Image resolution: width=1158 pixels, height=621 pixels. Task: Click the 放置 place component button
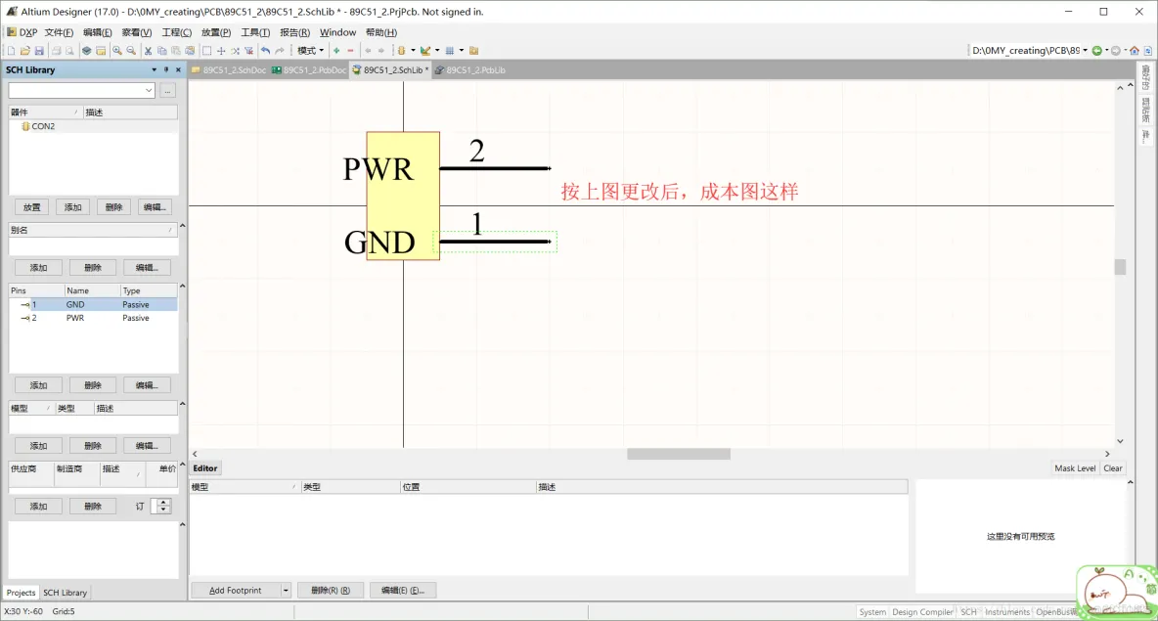(31, 207)
